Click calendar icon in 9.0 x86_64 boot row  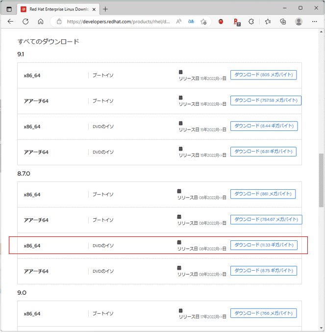[180, 310]
